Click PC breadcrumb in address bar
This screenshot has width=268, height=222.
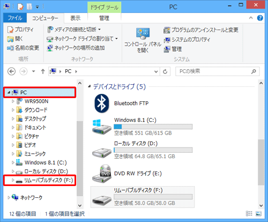click(x=68, y=71)
